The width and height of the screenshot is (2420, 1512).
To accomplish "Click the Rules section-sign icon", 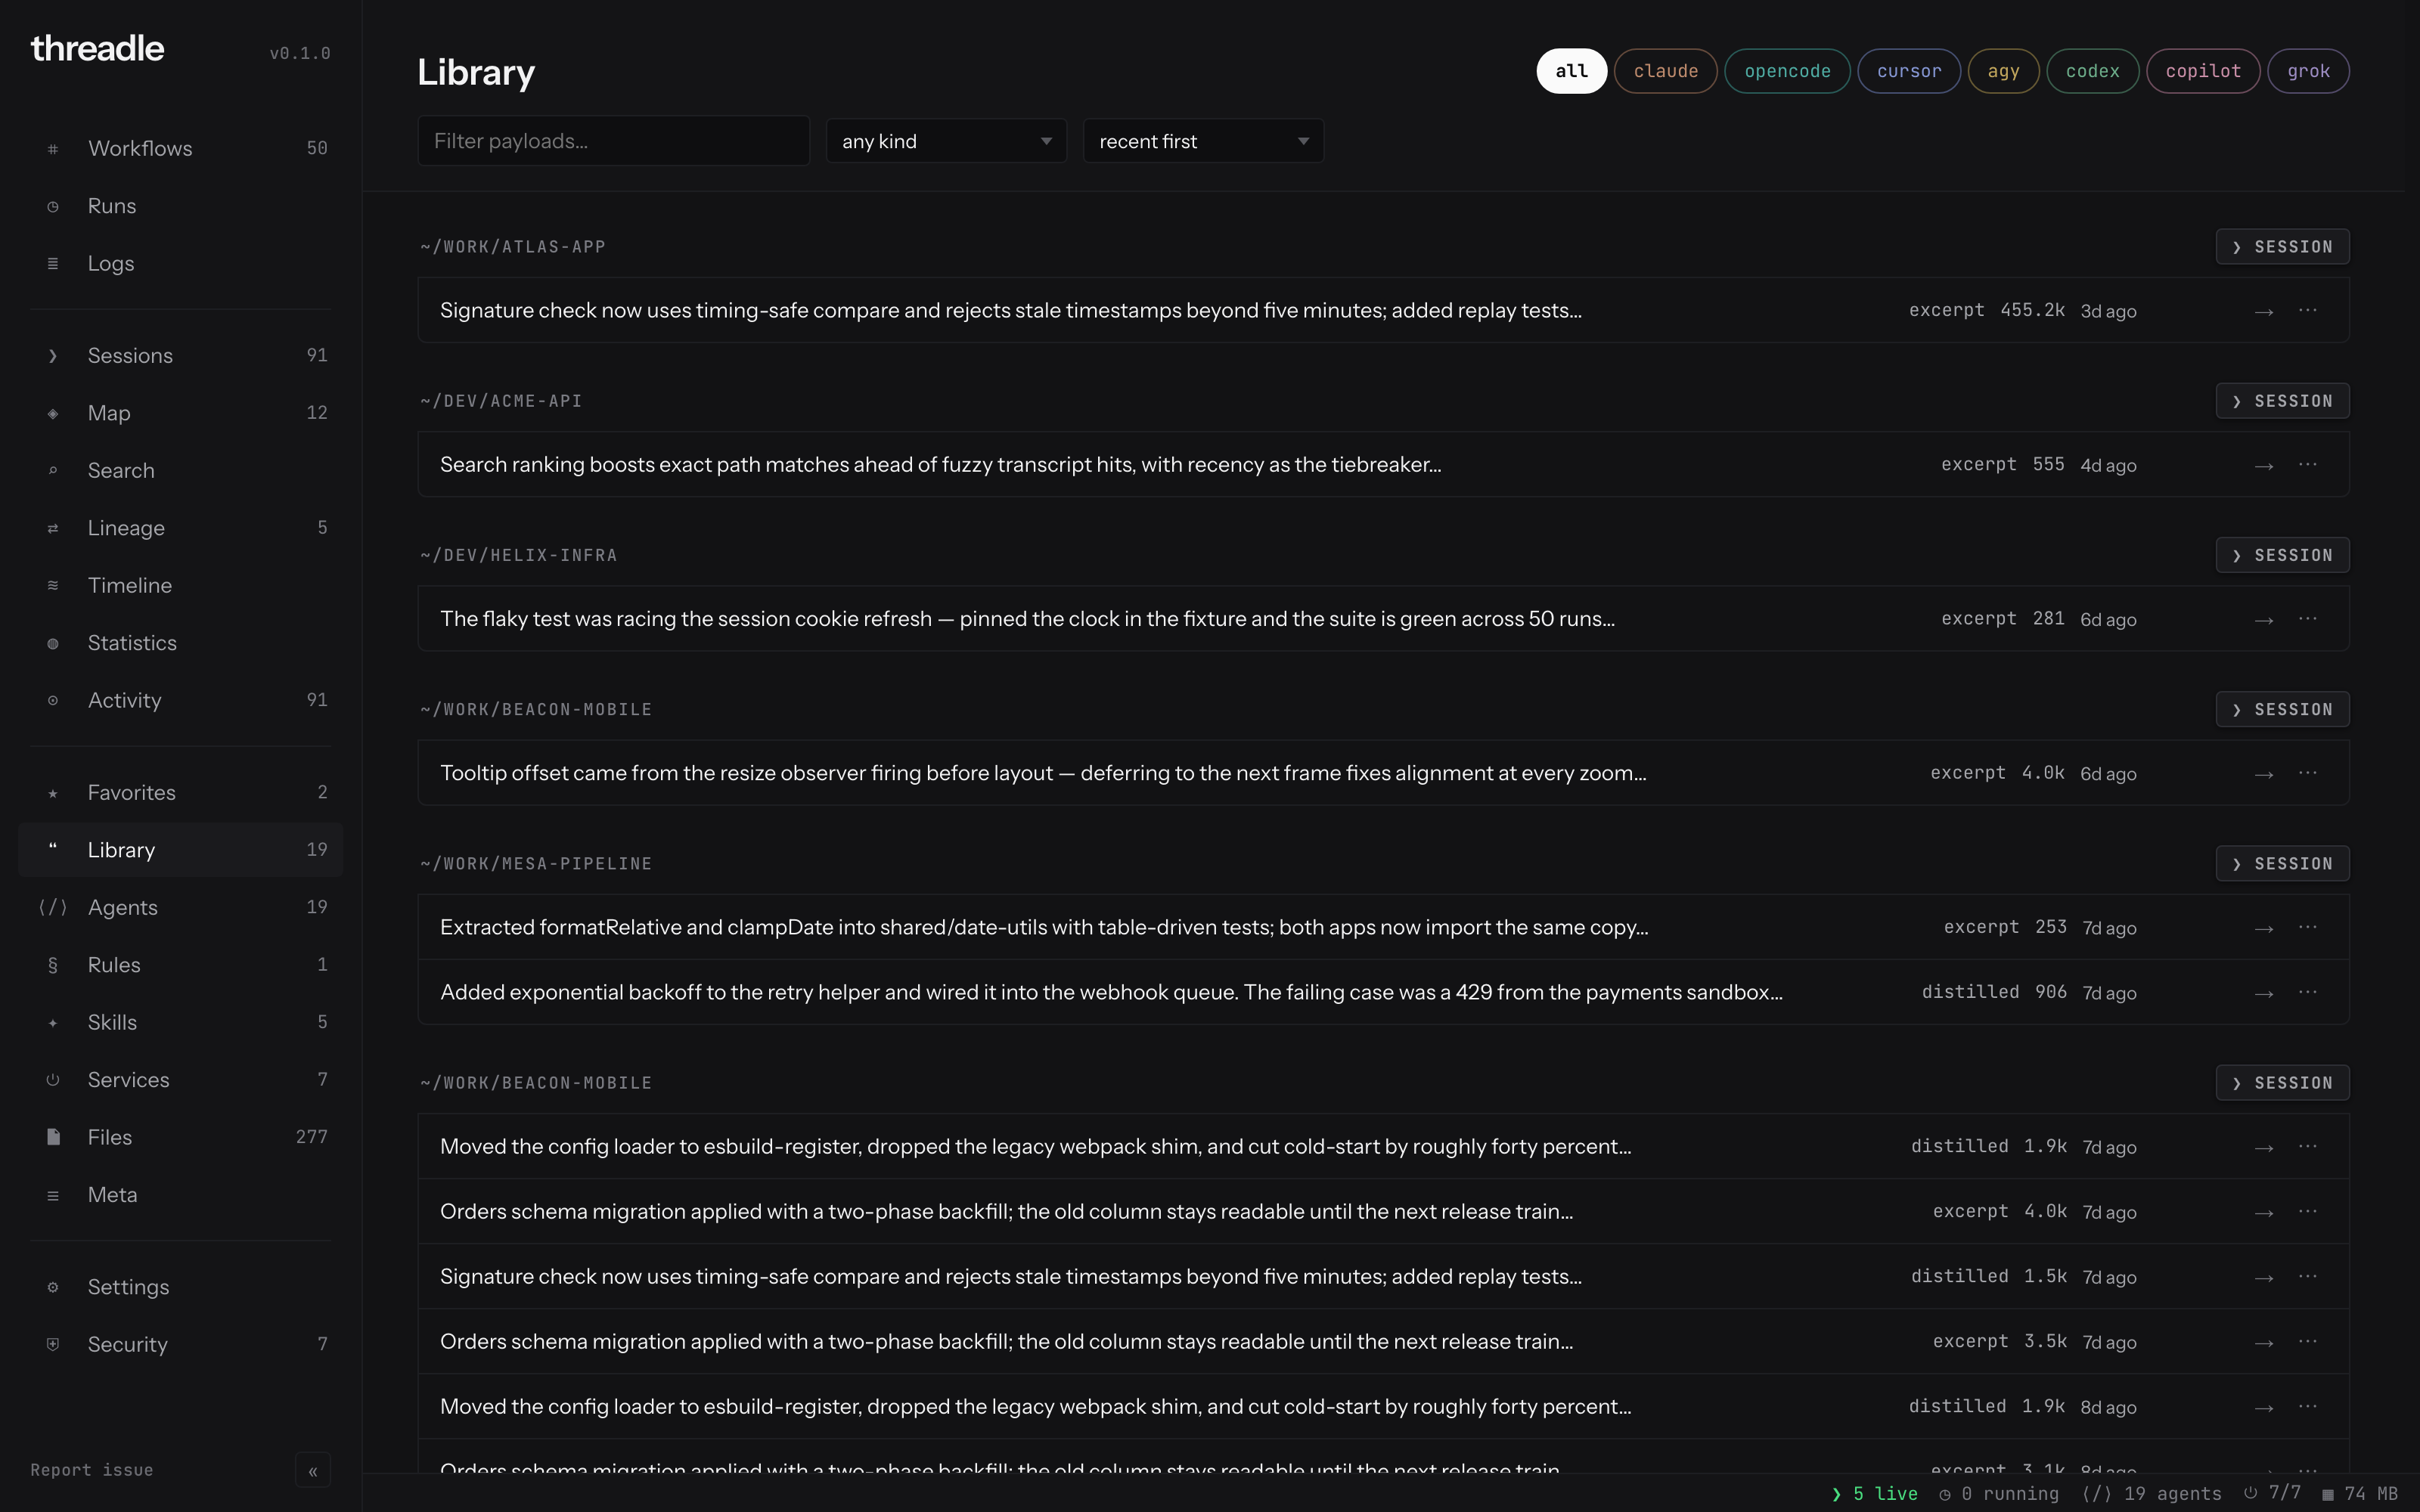I will [x=53, y=966].
